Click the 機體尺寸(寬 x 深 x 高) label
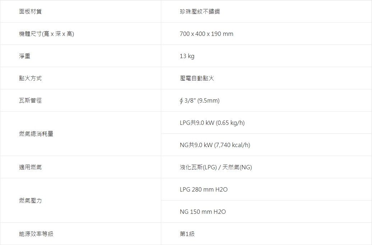 pos(47,34)
